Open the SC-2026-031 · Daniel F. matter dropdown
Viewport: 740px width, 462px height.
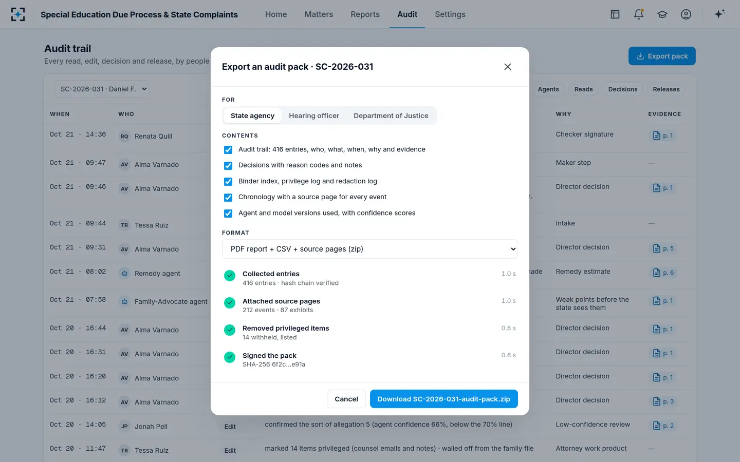pos(102,89)
